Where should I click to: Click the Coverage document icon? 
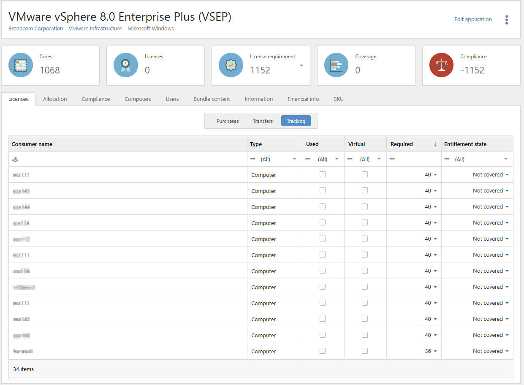[336, 65]
